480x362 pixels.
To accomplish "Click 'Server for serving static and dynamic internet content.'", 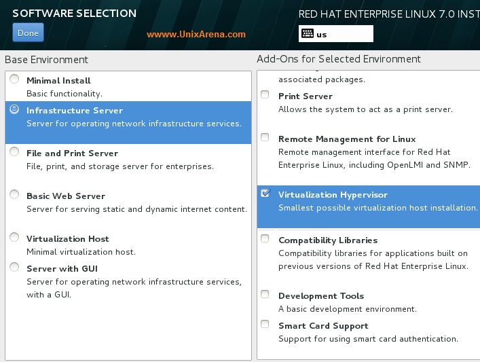I will [x=137, y=209].
